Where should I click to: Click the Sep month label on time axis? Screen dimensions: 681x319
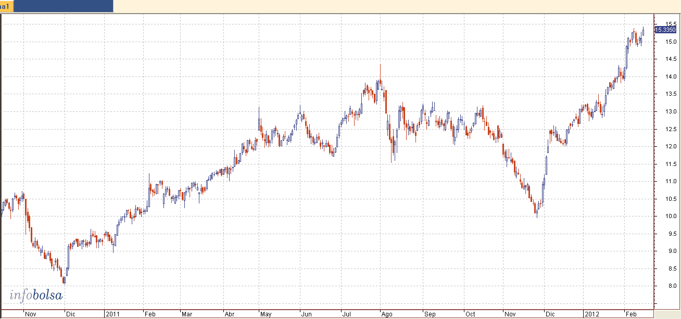coord(430,314)
